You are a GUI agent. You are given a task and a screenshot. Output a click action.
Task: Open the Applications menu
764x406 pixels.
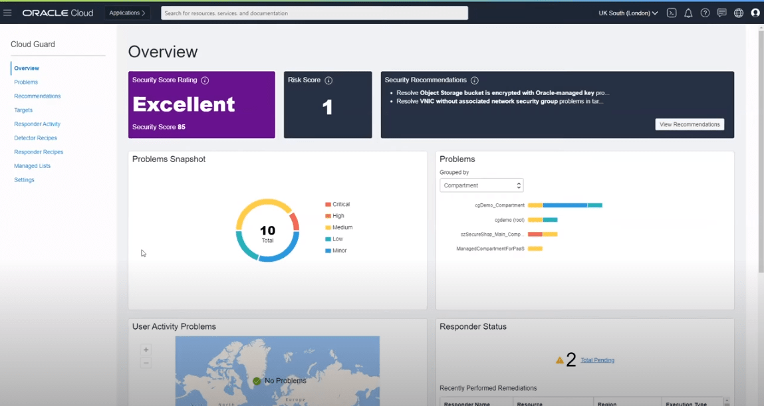127,13
